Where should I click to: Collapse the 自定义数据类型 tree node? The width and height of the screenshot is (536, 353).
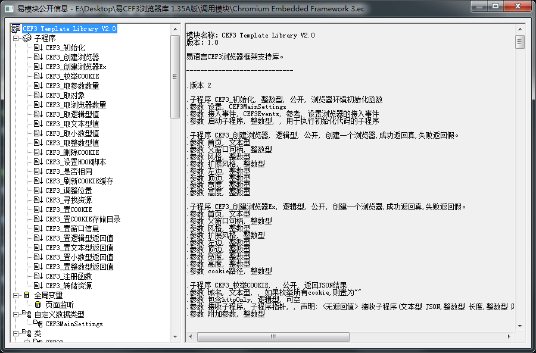point(15,314)
